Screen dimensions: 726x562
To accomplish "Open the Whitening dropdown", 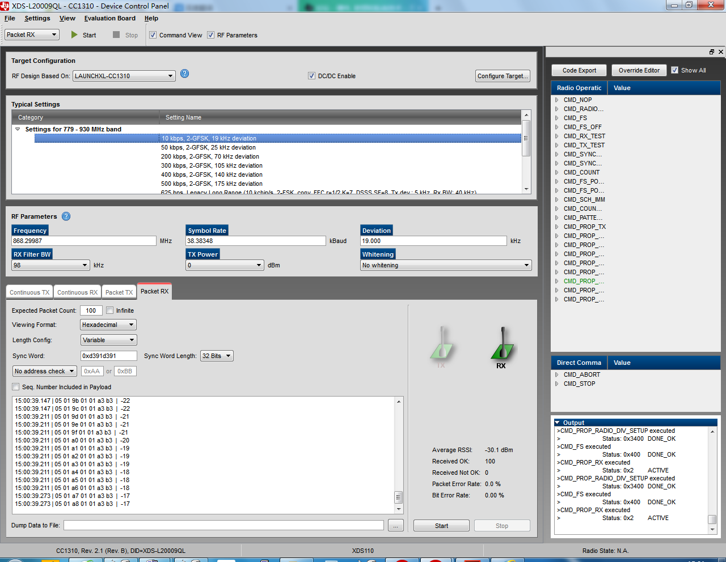I will click(446, 265).
